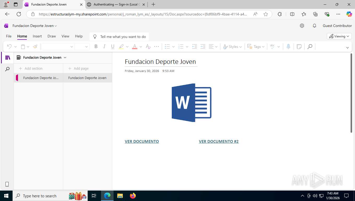355x201 pixels.
Task: Click Increase Indent icon
Action: pyautogui.click(x=203, y=47)
